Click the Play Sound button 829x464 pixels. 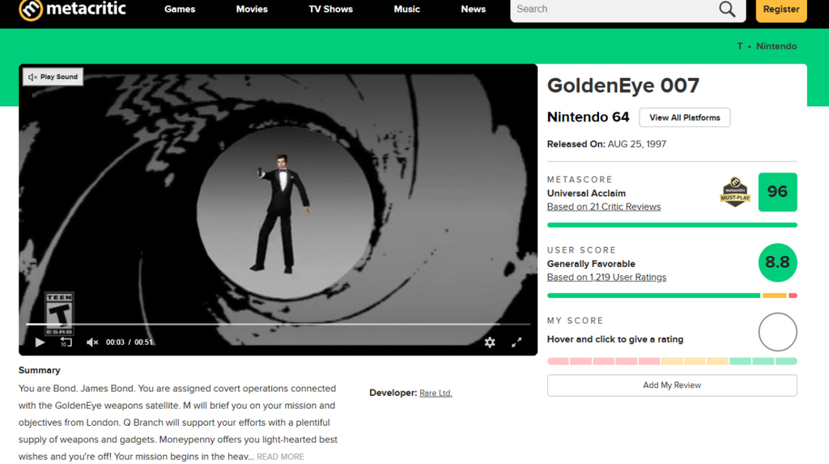pos(53,77)
